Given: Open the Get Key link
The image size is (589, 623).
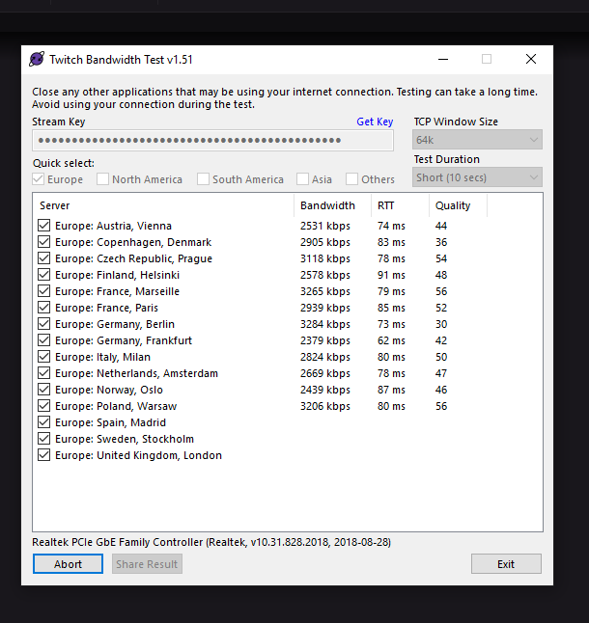Looking at the screenshot, I should point(375,122).
